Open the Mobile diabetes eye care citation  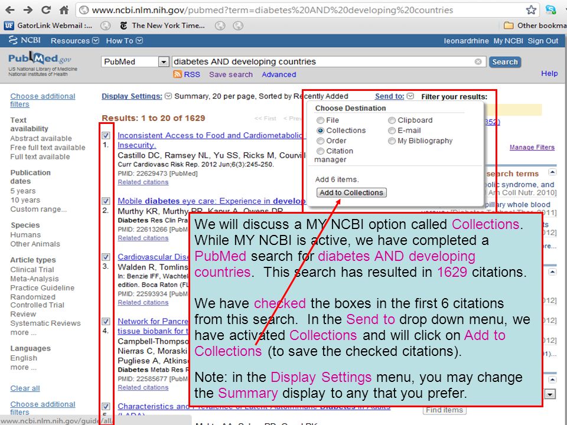pos(211,201)
